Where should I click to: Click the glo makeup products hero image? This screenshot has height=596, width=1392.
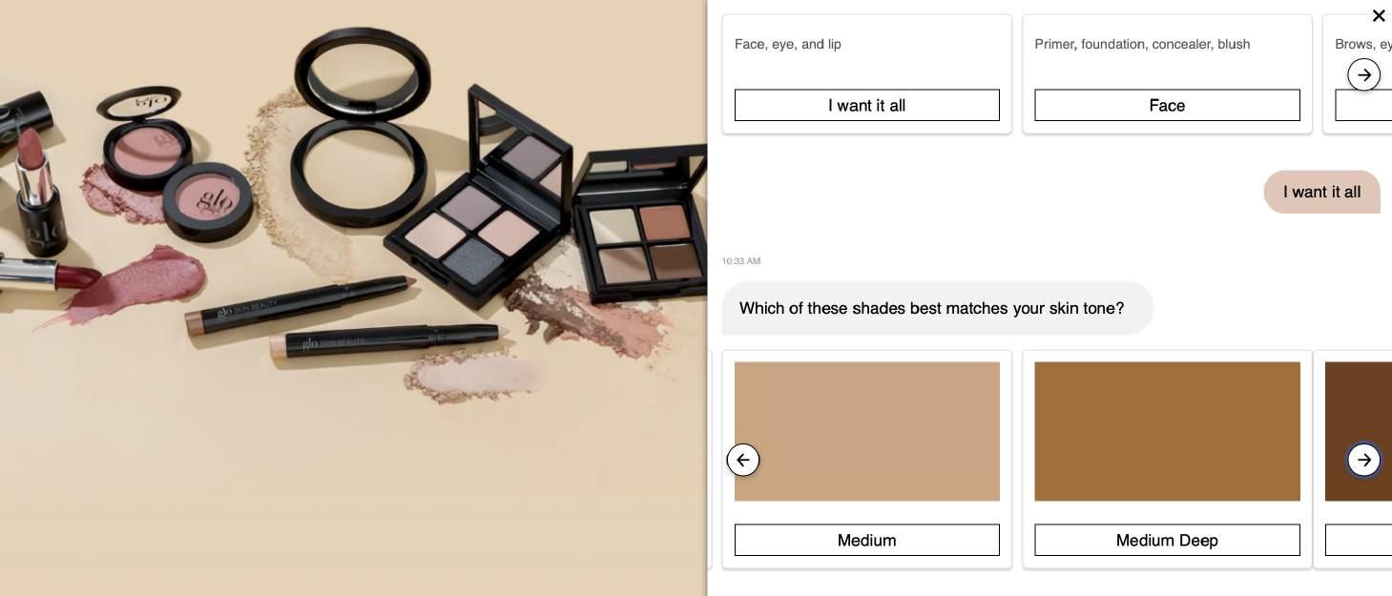353,298
